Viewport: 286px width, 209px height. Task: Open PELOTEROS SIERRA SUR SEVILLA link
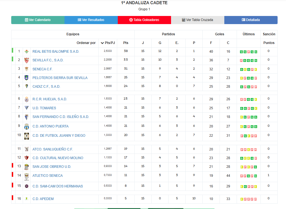60,78
